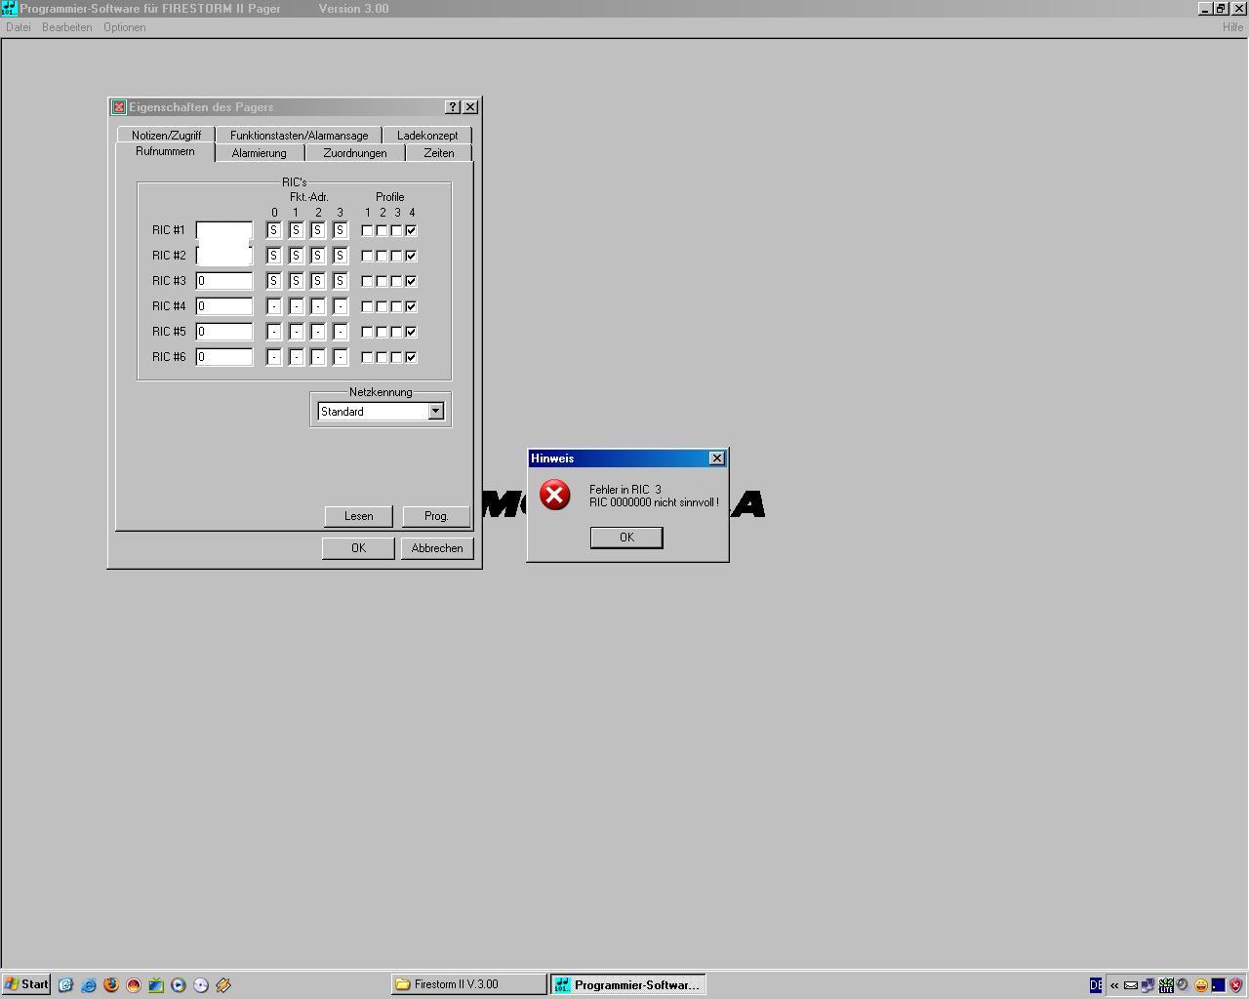Start Windows Media Player from quick launch
Image resolution: width=1249 pixels, height=999 pixels.
pyautogui.click(x=179, y=985)
